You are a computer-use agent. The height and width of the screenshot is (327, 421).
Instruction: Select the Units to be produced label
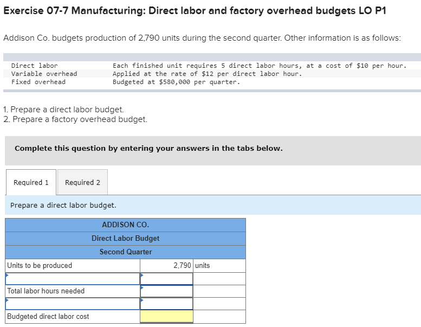click(x=40, y=266)
